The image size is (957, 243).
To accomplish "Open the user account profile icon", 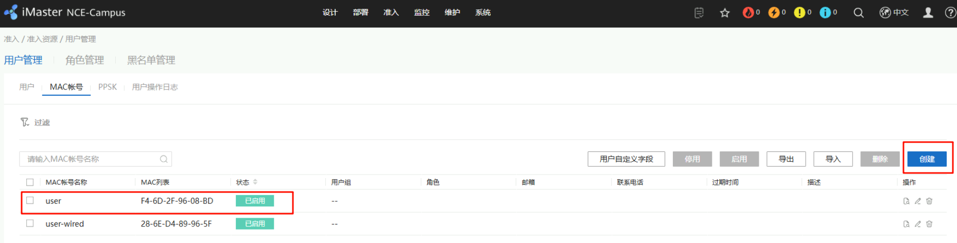I will click(x=928, y=13).
